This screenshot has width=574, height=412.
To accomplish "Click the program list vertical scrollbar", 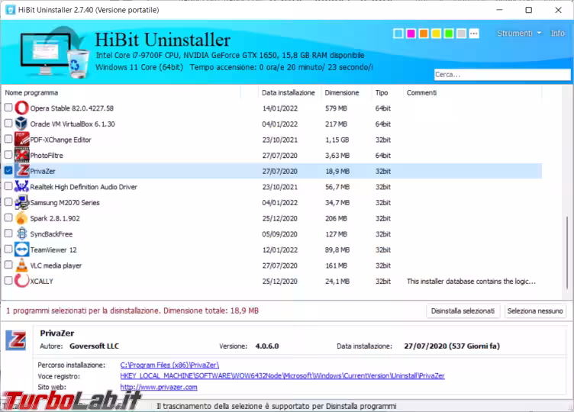I will click(567, 253).
